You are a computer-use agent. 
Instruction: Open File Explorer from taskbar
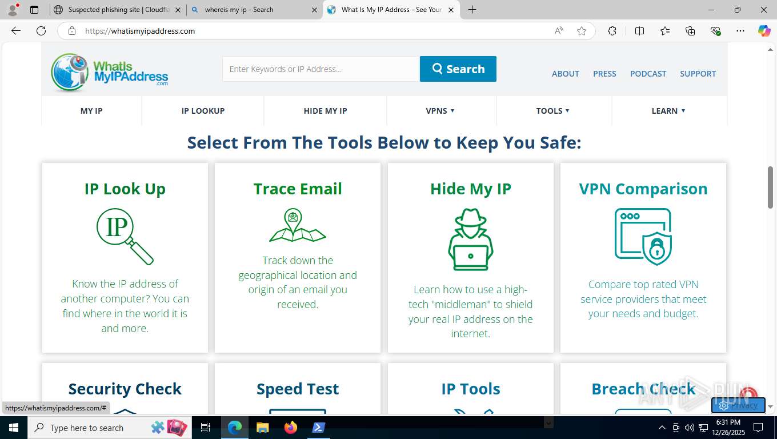pos(262,428)
